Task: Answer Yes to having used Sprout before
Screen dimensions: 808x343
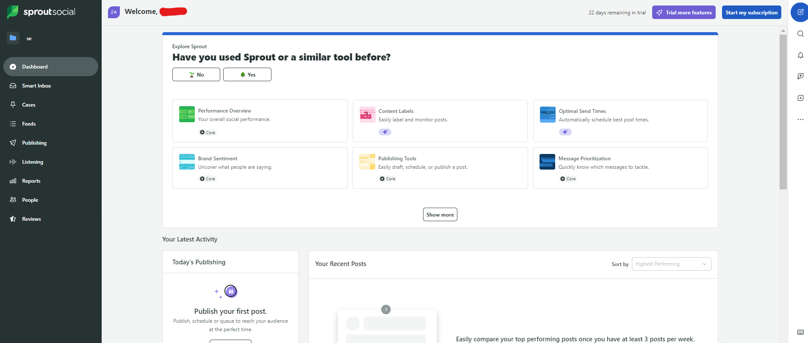Action: [x=247, y=74]
